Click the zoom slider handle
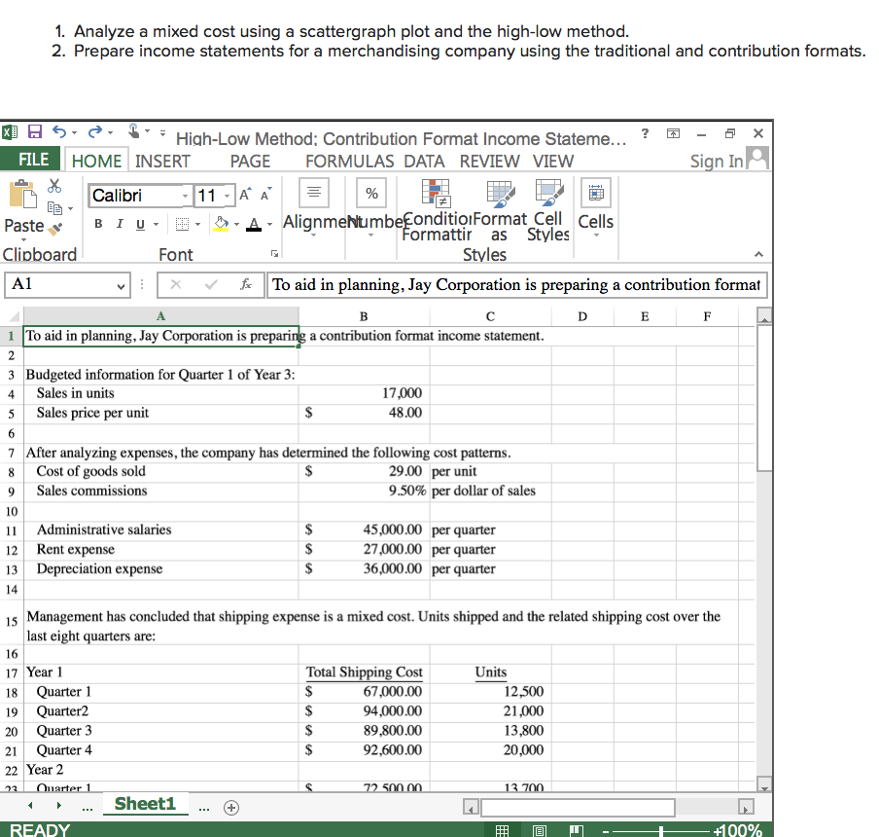 [x=661, y=831]
